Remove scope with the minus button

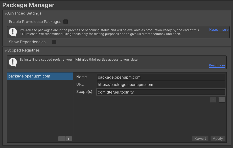213,100
